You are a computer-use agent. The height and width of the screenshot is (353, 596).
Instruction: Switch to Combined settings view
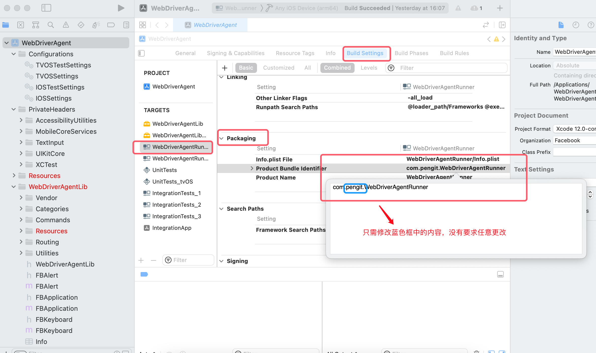pos(337,68)
